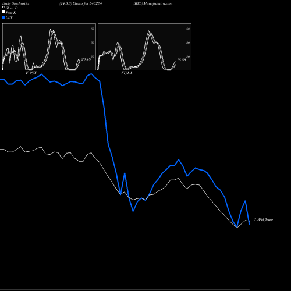Viewport: 291px width, 291px height.
Task: Click the 'Slow D' legend label
Action: (12, 8)
